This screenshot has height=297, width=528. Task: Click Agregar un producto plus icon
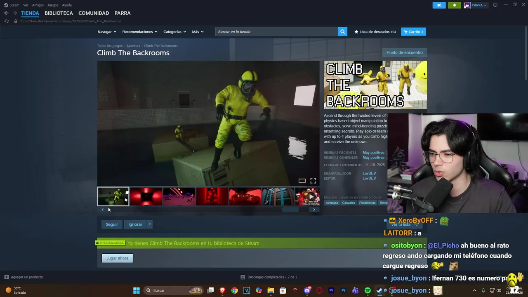click(x=6, y=277)
